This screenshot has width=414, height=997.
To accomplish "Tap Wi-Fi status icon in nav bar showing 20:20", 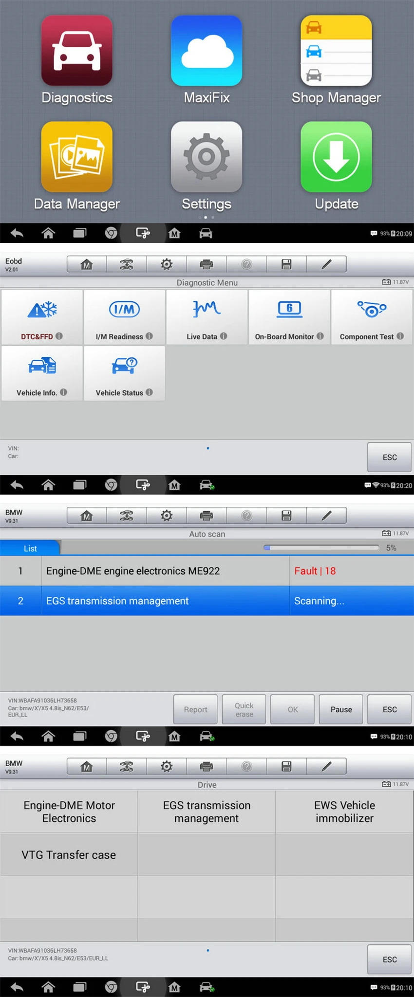I will (x=376, y=485).
